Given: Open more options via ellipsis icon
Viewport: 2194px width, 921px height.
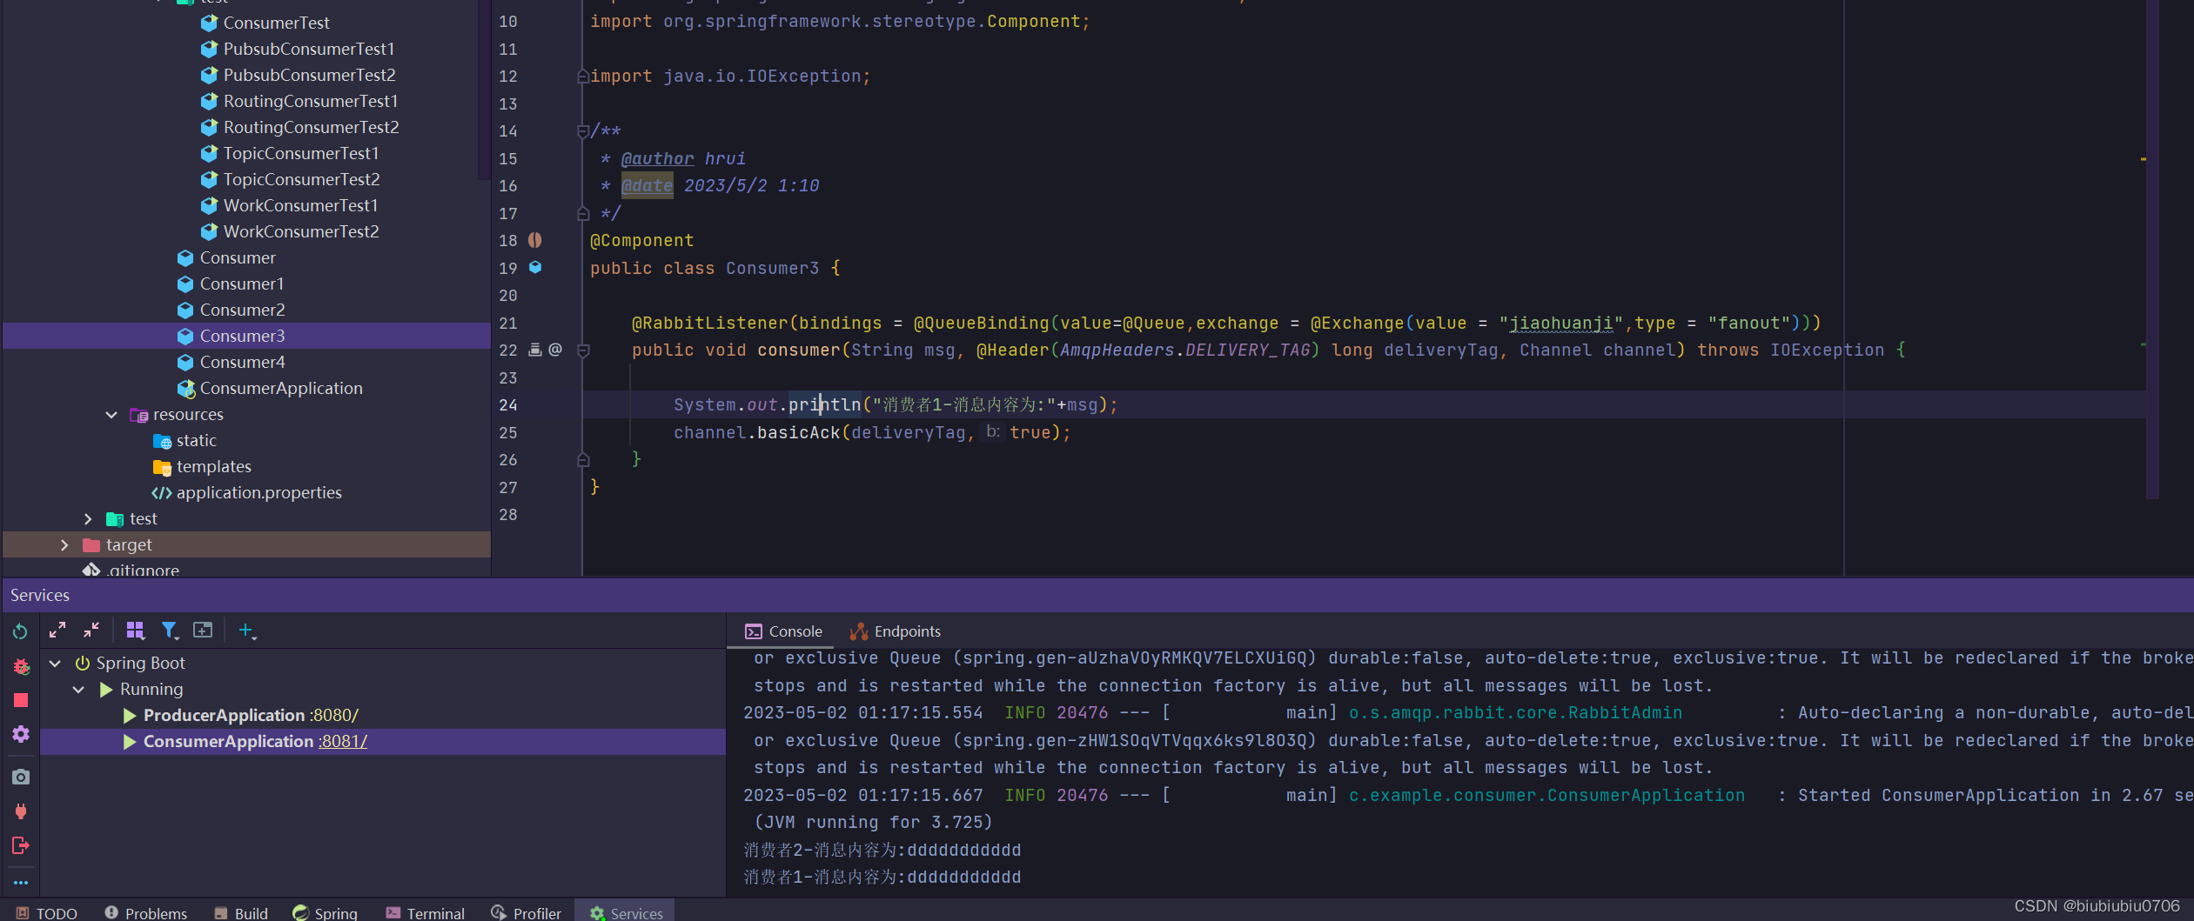Looking at the screenshot, I should pos(20,882).
